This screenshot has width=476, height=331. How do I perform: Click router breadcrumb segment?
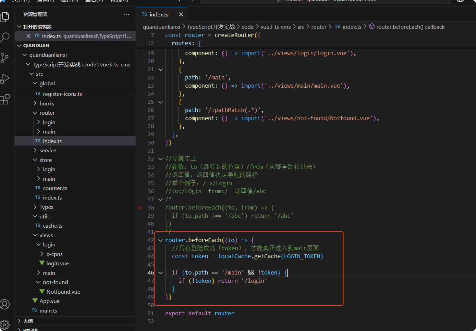[319, 27]
